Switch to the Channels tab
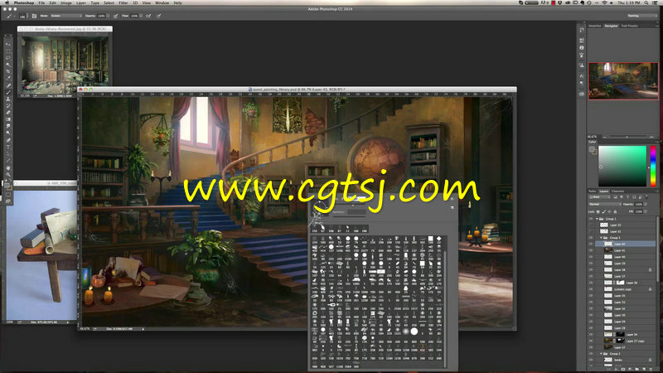This screenshot has height=373, width=663. (617, 191)
